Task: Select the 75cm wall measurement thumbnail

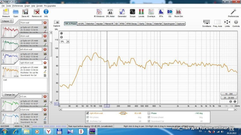Action: [x=10, y=32]
